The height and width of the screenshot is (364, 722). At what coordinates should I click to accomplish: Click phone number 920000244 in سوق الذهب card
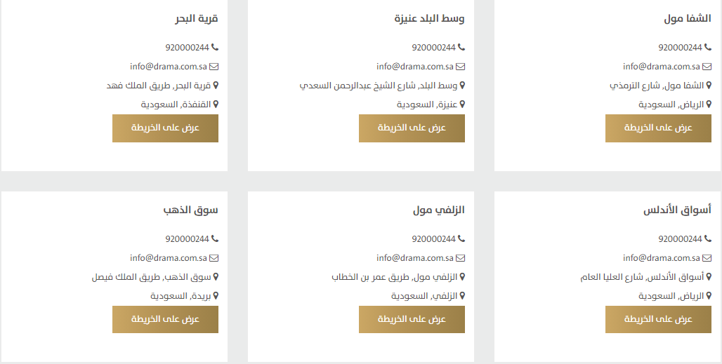tap(187, 239)
